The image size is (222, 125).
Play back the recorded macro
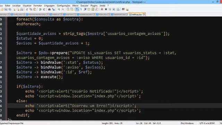[x=110, y=9]
